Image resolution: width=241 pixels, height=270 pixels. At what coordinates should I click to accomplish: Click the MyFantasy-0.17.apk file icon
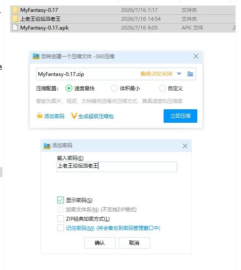(x=15, y=27)
